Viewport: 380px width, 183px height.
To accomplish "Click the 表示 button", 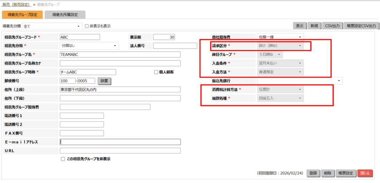I will tap(299, 26).
